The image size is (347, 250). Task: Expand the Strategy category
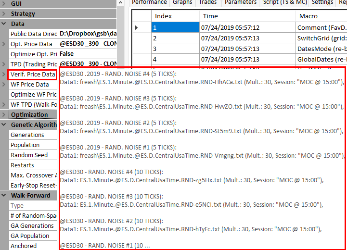click(4, 13)
